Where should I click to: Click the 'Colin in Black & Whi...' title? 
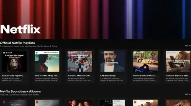pos(178,76)
